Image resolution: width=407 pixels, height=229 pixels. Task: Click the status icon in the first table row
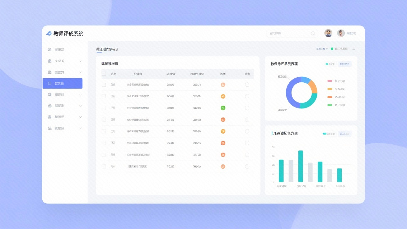click(223, 85)
